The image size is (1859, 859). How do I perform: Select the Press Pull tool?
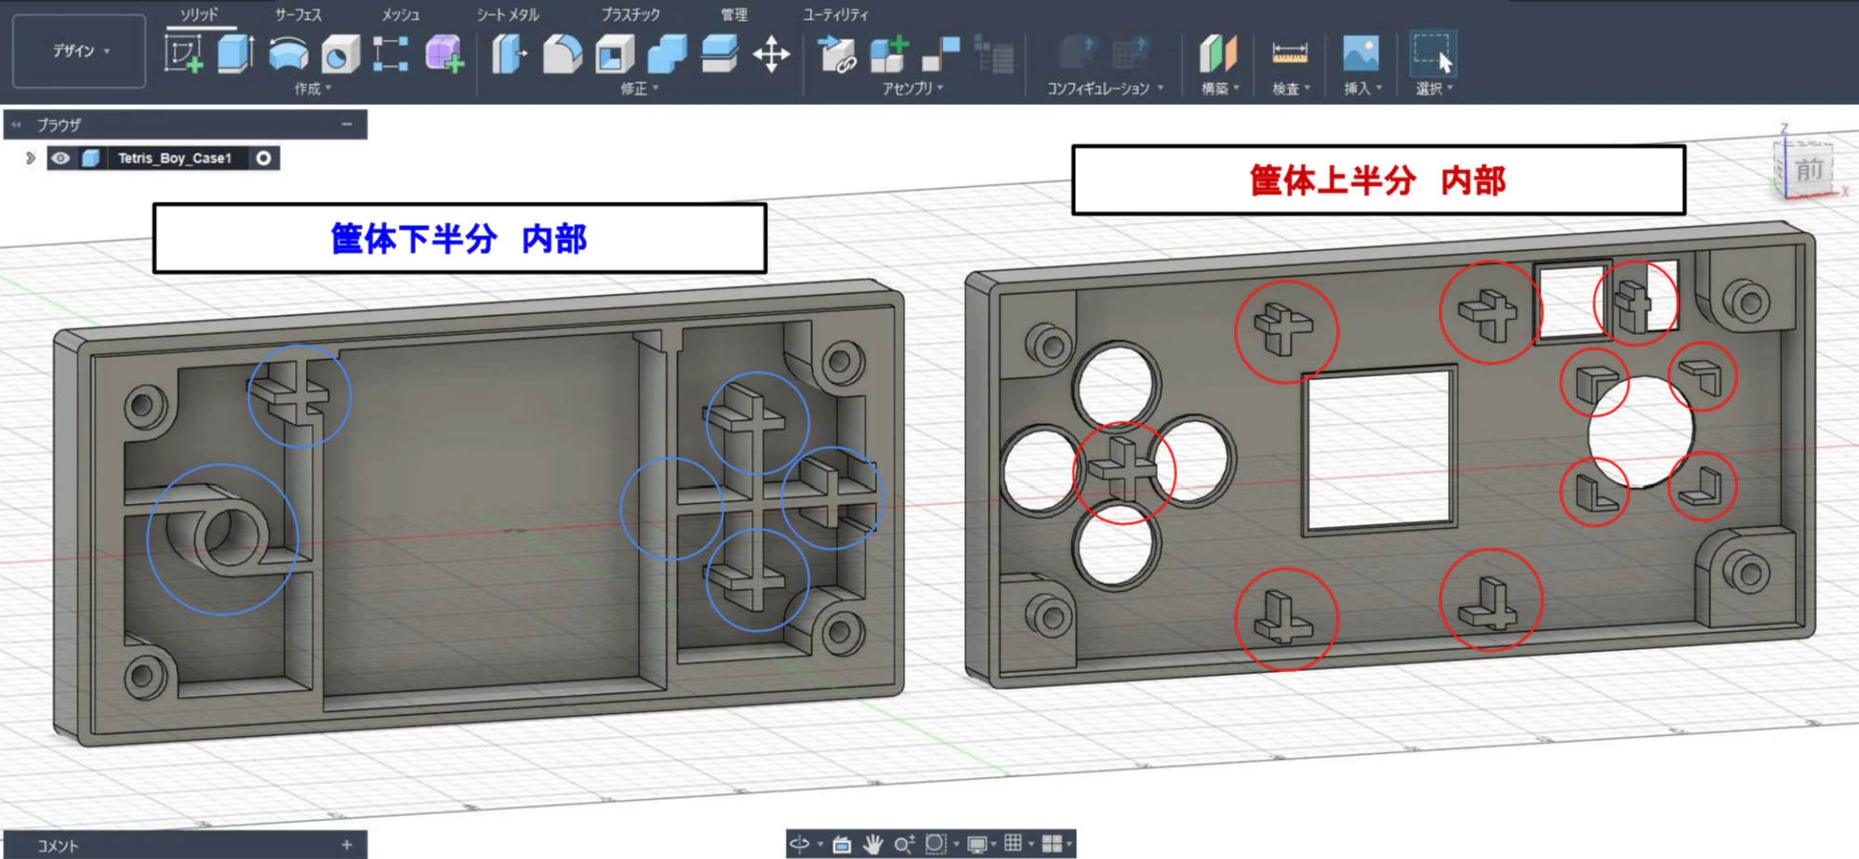[x=510, y=54]
